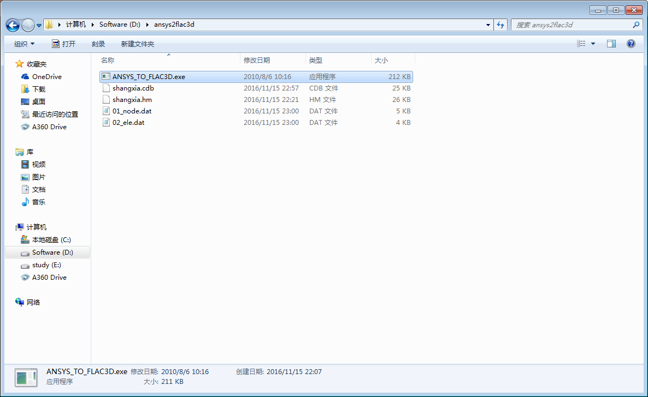
Task: Click the 新建文件夹 toolbar button
Action: 138,44
